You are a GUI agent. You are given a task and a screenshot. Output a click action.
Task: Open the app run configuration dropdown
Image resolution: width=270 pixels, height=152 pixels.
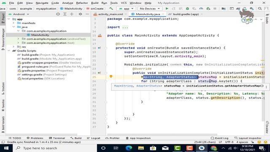pyautogui.click(x=127, y=8)
